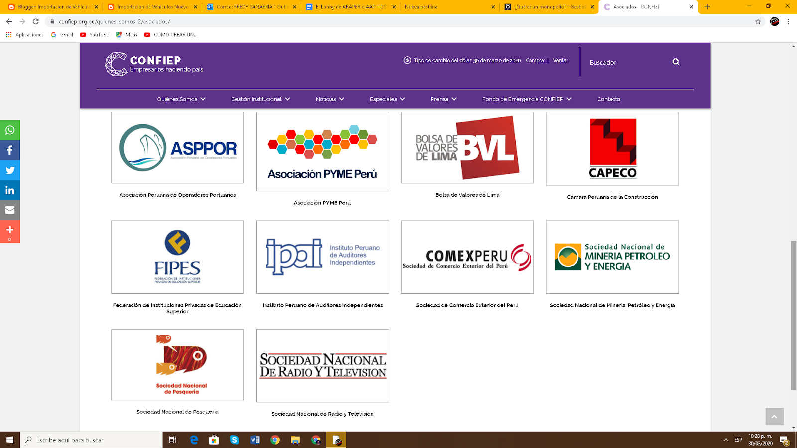Show hidden system tray icons

[x=726, y=440]
